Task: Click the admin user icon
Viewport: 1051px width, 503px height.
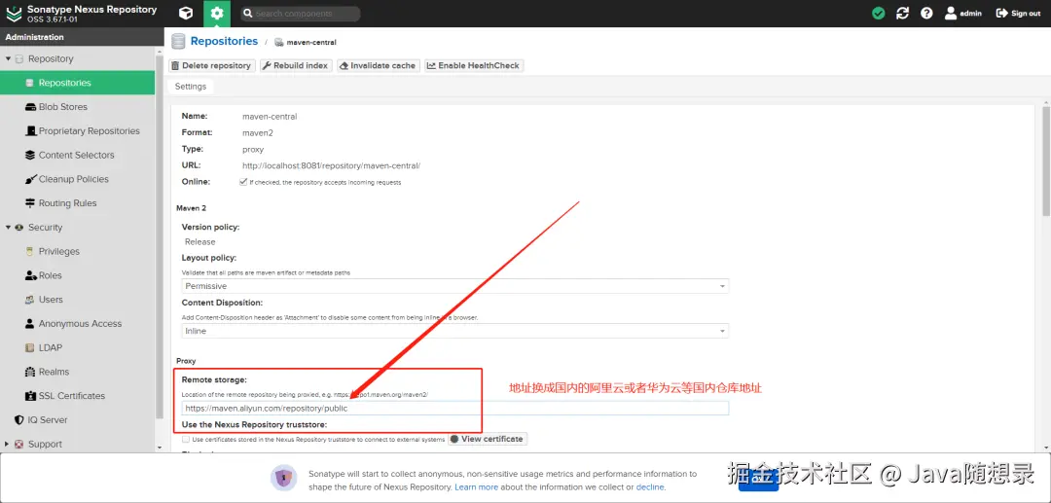Action: (951, 14)
